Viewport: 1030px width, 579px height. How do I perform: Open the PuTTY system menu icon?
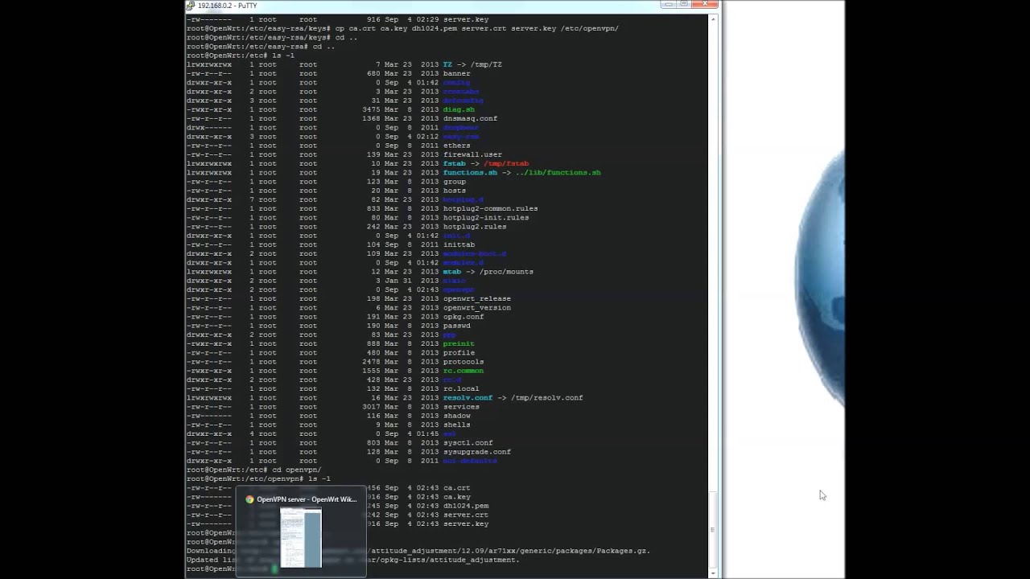coord(191,5)
